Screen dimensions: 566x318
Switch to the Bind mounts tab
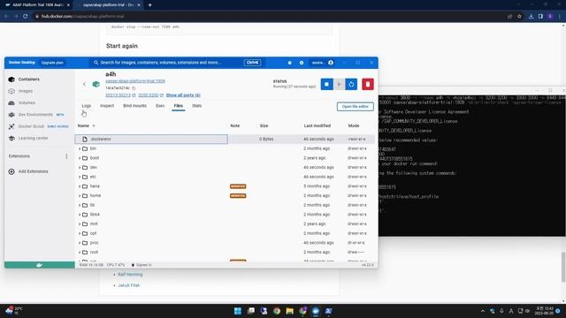134,106
